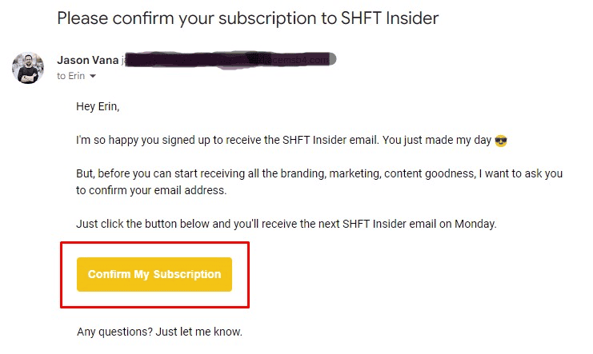Click the sunglasses emoji in the message

tap(502, 141)
